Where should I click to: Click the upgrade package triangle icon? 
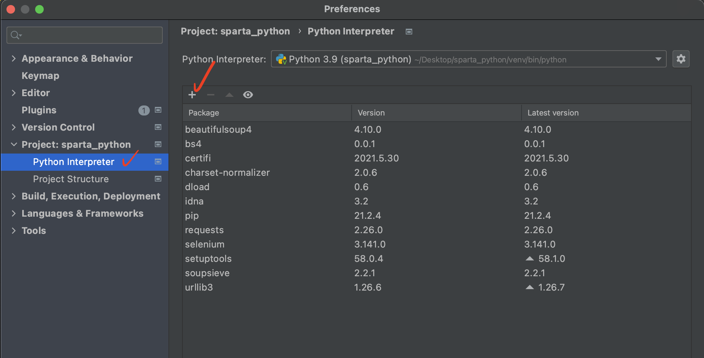click(229, 95)
